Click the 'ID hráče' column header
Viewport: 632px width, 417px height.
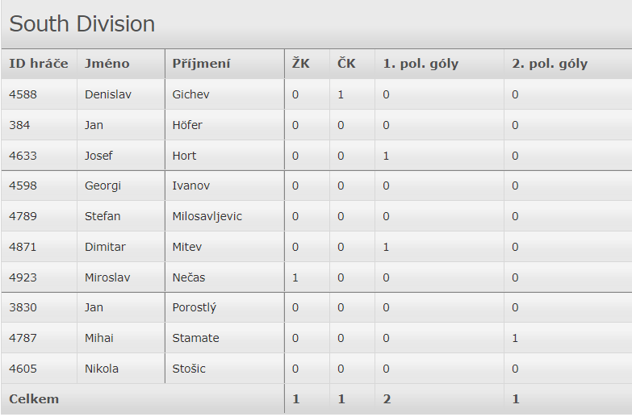click(39, 64)
